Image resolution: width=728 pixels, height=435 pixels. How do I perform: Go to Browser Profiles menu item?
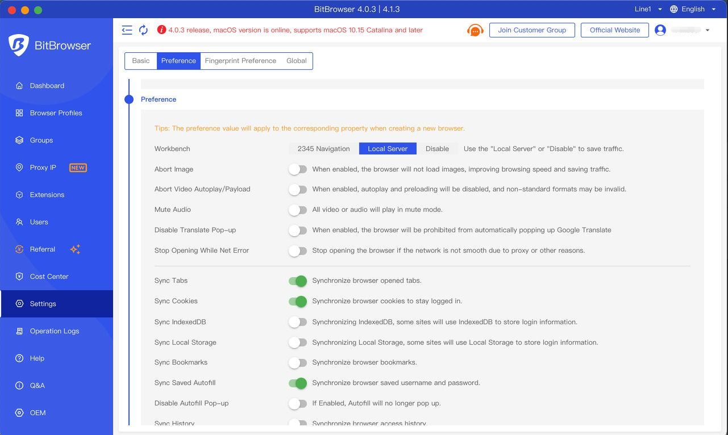[x=57, y=113]
